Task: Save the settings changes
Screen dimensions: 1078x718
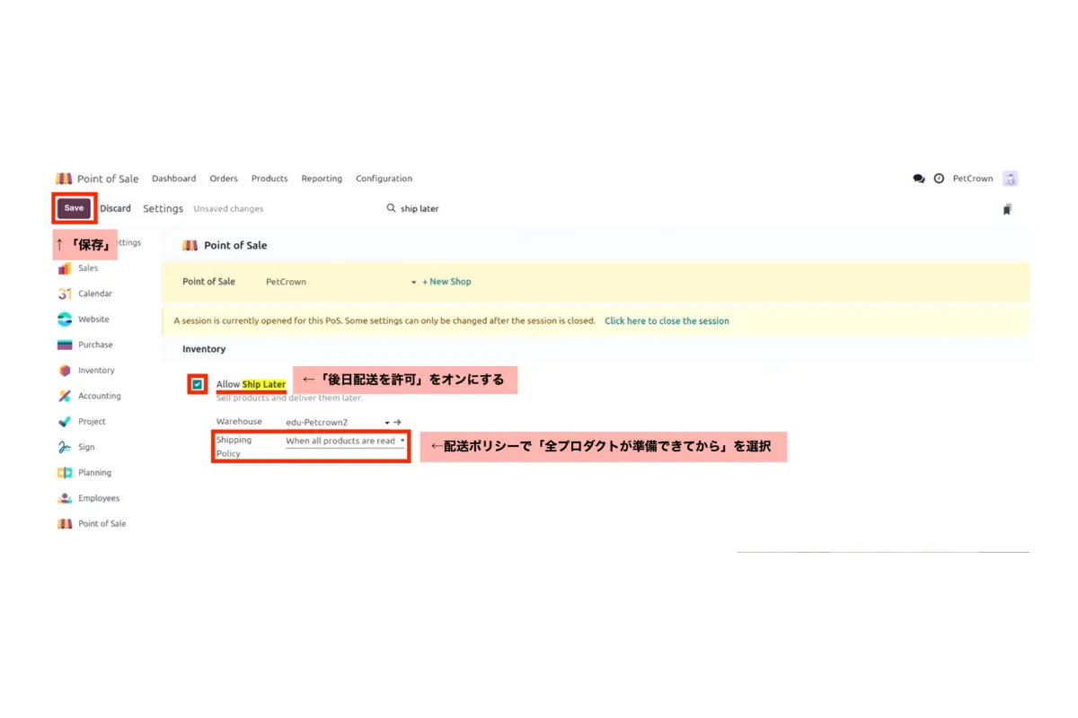Action: coord(73,207)
